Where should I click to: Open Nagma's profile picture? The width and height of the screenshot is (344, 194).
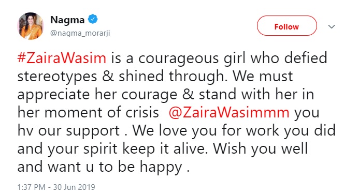pos(31,26)
